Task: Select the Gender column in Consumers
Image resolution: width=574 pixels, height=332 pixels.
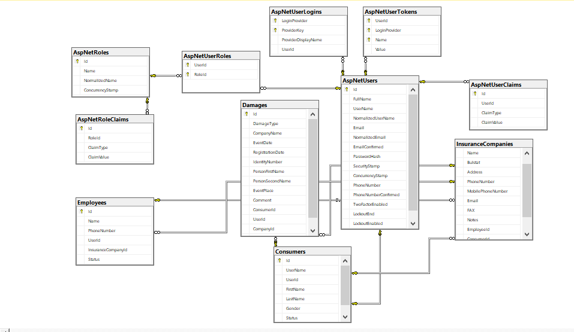Action: tap(308, 308)
